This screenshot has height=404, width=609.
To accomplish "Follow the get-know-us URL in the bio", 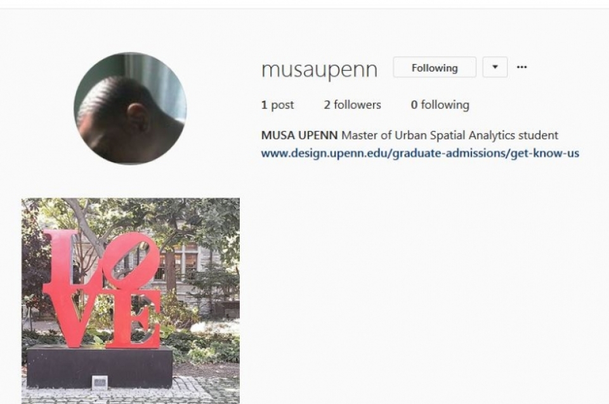I will pos(420,153).
